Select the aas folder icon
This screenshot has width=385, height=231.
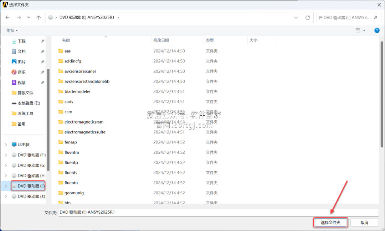pyautogui.click(x=61, y=51)
